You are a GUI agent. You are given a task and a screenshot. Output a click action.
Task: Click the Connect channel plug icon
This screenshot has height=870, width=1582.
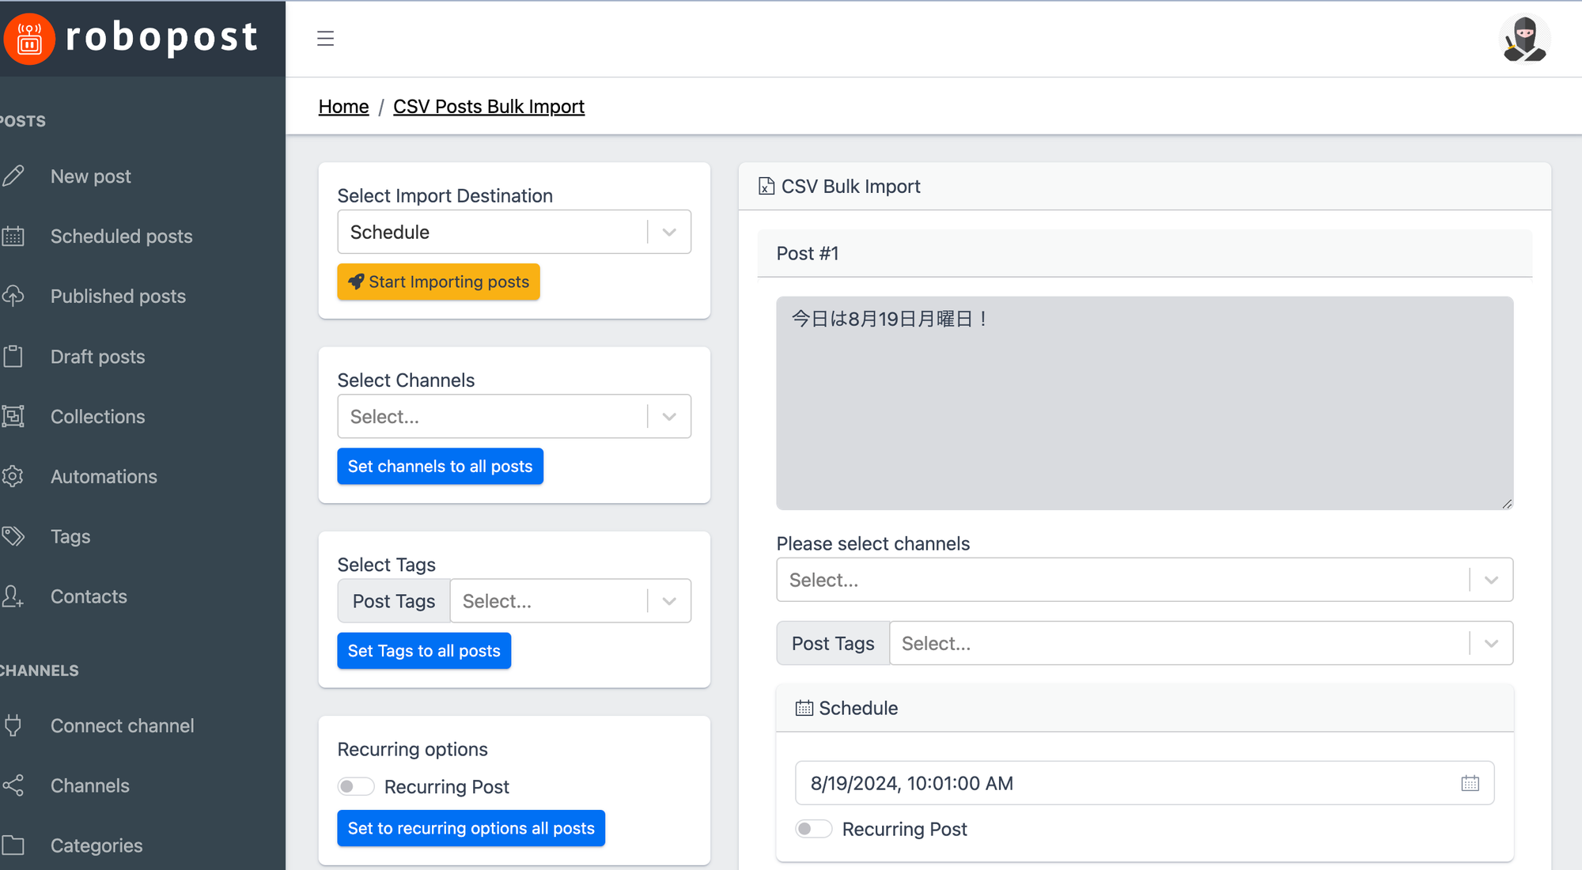click(x=13, y=725)
